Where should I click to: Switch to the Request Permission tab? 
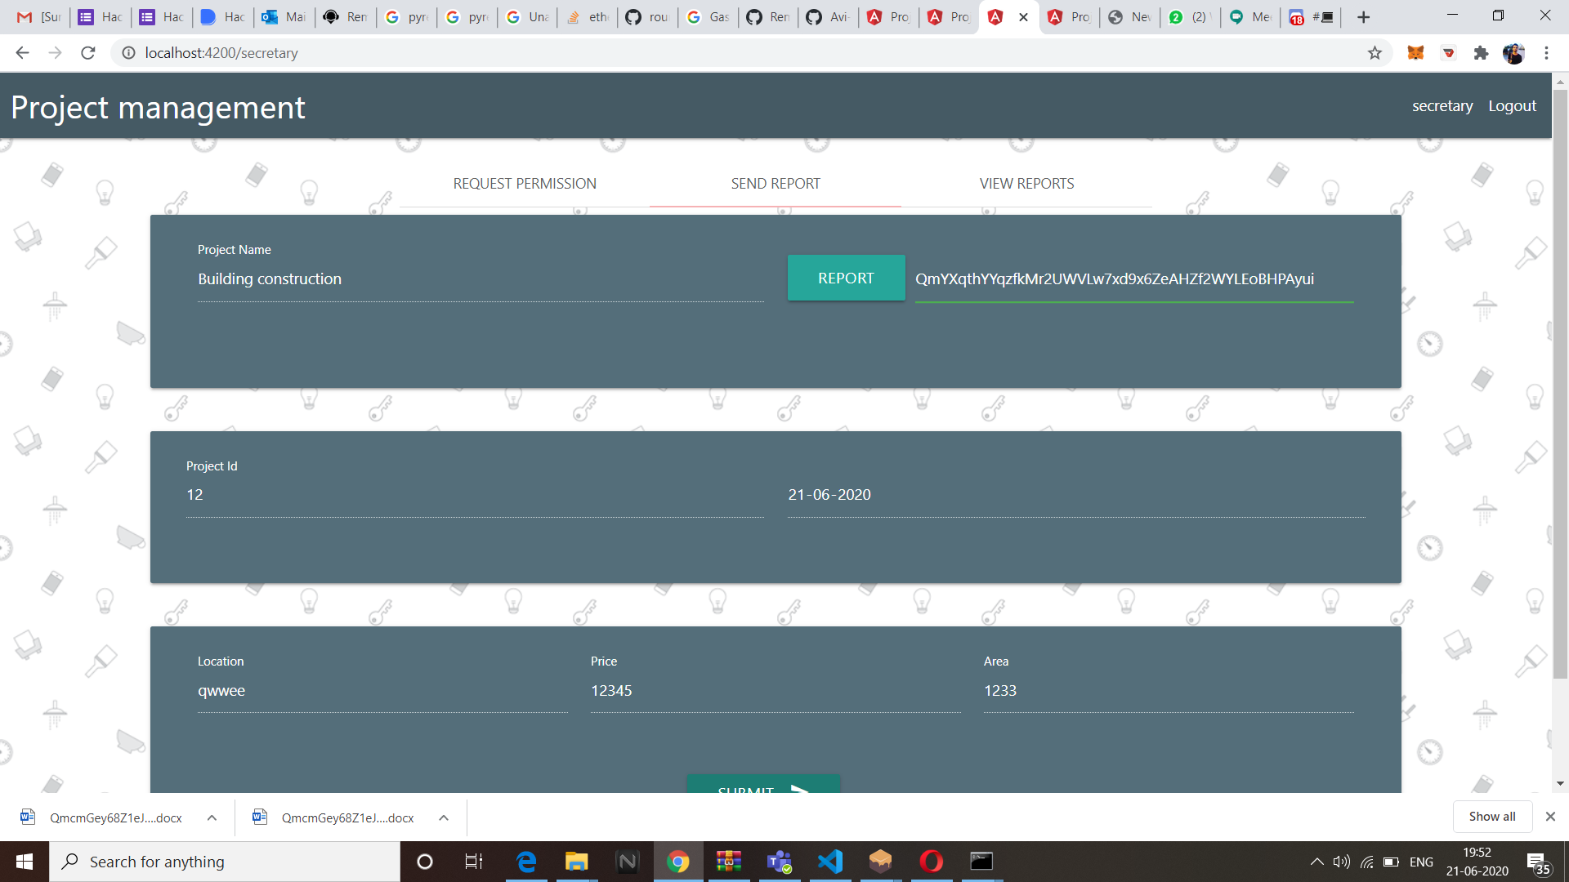pyautogui.click(x=525, y=184)
